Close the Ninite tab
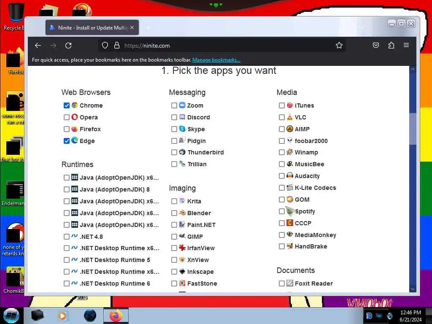432x324 pixels. coord(132,27)
